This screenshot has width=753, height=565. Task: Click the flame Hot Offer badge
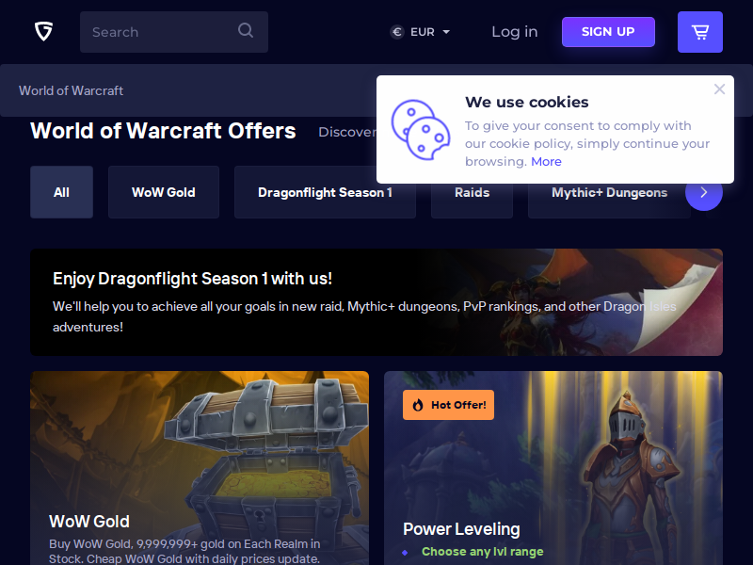pos(448,405)
